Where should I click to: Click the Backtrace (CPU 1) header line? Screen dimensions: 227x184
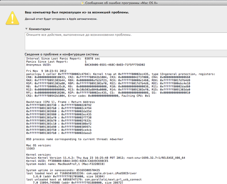point(60,102)
